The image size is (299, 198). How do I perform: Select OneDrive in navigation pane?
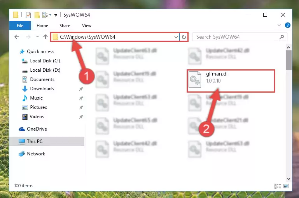tap(37, 129)
